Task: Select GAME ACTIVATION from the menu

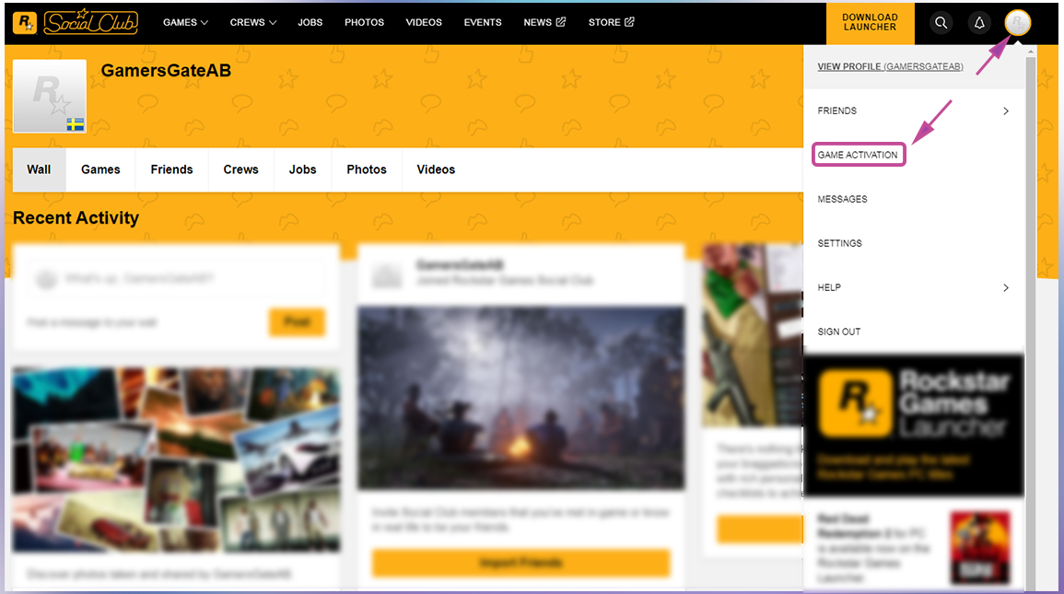Action: point(858,155)
